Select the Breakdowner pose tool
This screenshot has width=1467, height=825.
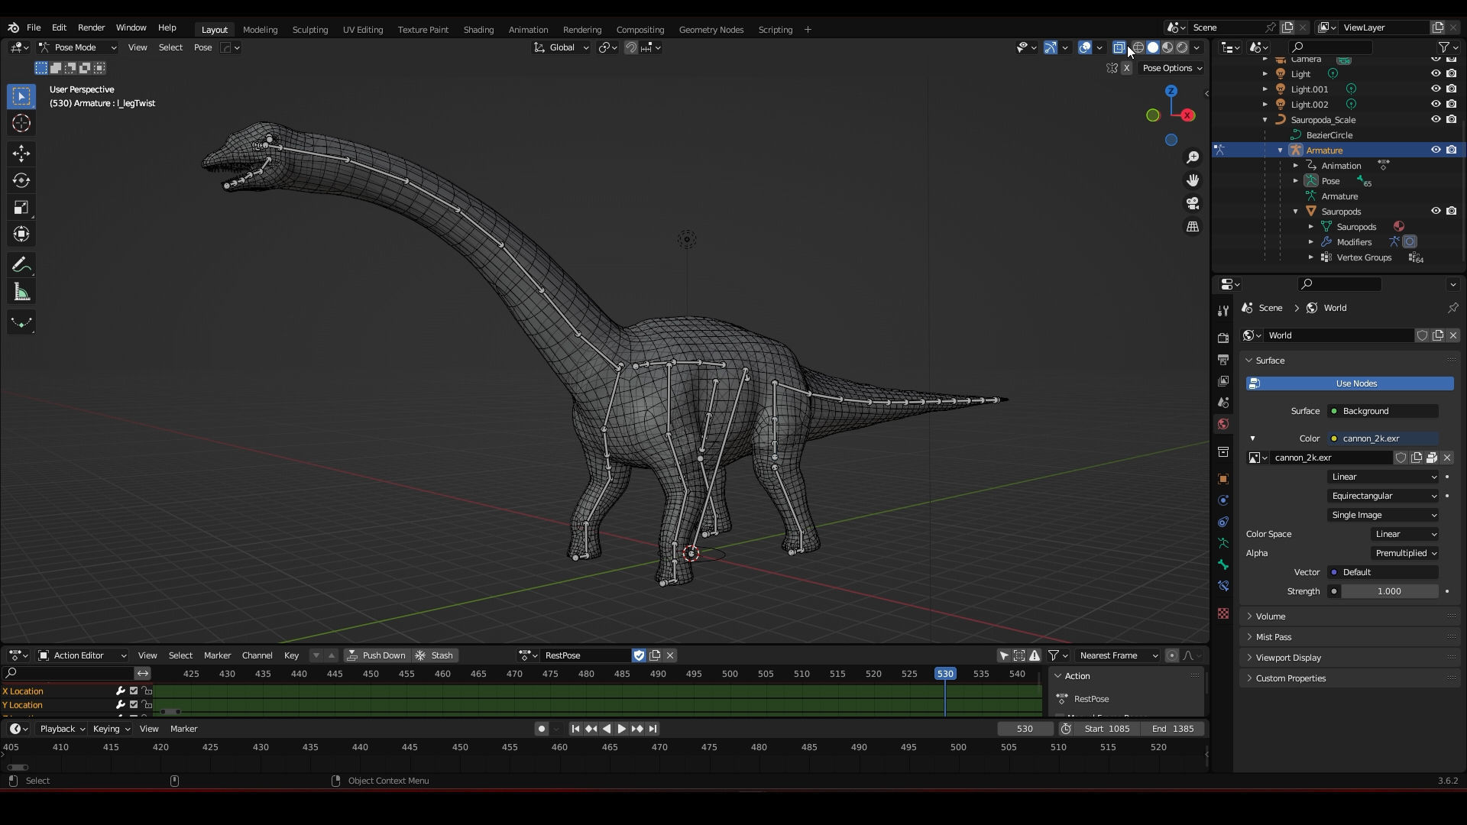click(21, 322)
